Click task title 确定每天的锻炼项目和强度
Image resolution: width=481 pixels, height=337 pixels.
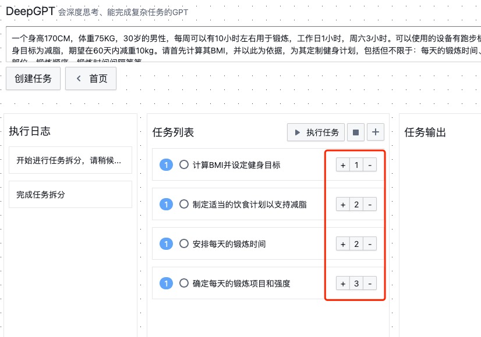(242, 284)
